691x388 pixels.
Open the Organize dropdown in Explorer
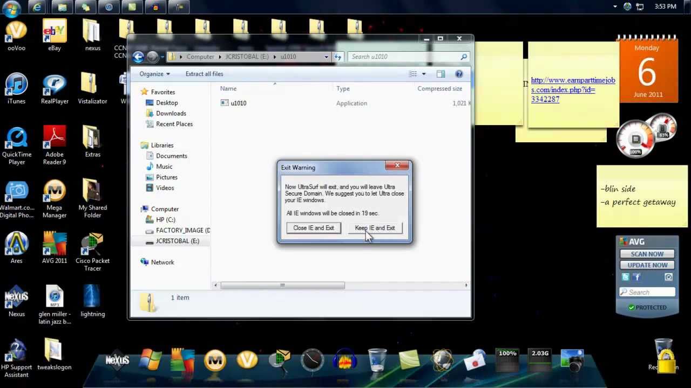click(x=154, y=74)
